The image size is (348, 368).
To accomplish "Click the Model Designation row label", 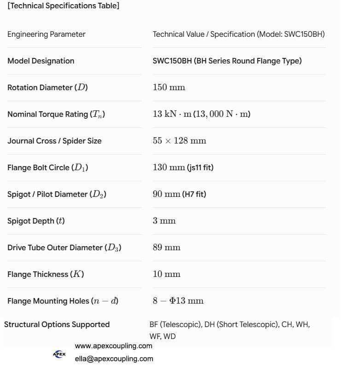I will click(41, 61).
